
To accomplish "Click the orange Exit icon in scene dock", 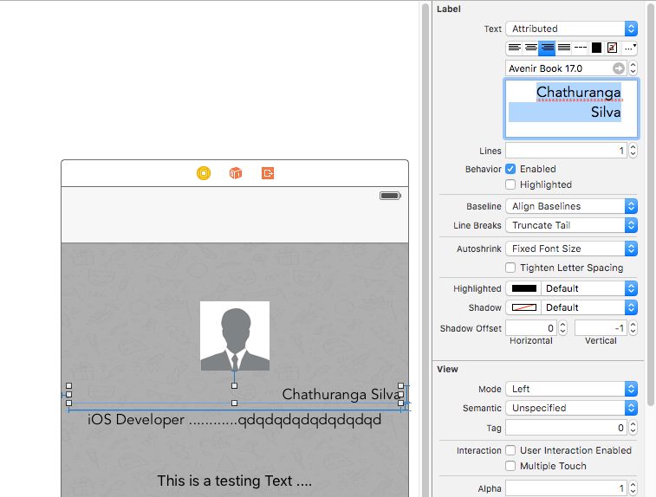I will tap(268, 172).
